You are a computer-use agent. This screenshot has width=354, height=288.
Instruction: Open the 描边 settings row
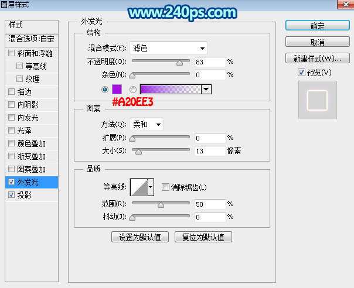point(32,92)
